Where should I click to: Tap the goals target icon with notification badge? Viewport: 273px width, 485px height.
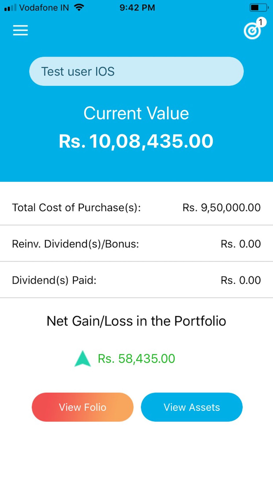click(252, 31)
